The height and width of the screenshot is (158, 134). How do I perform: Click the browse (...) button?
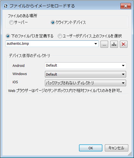pos(104,44)
